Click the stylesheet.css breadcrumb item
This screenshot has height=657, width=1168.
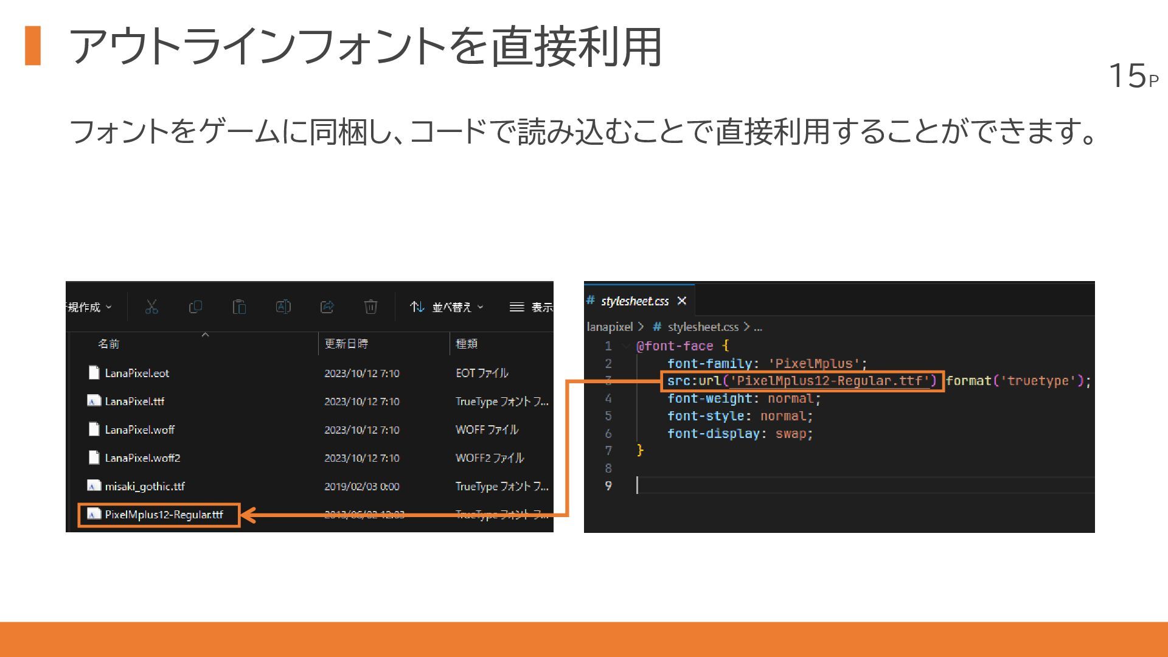[703, 327]
